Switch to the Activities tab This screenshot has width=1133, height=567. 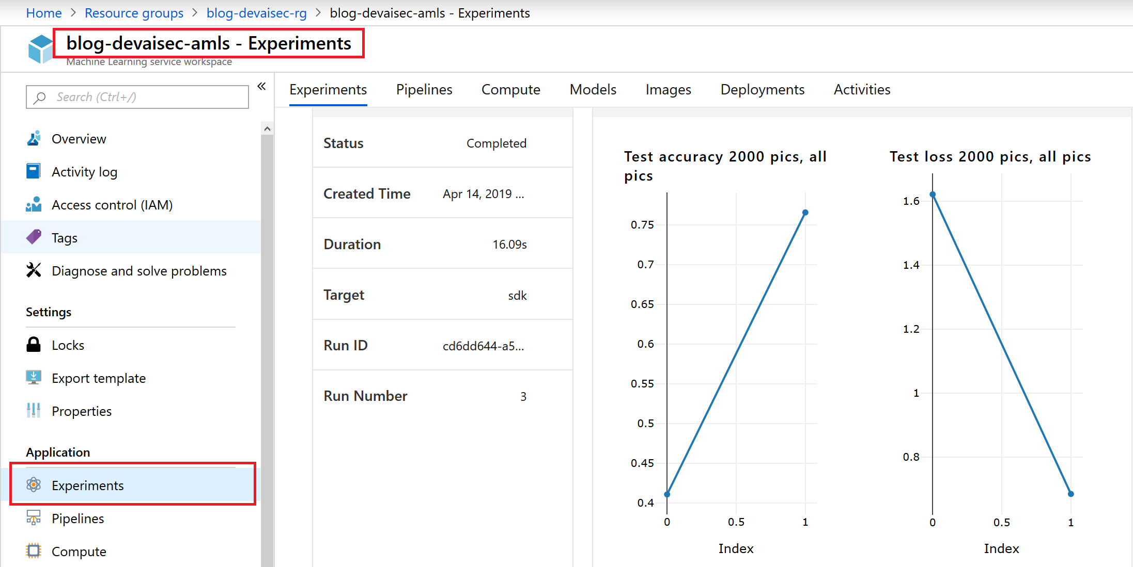tap(862, 90)
